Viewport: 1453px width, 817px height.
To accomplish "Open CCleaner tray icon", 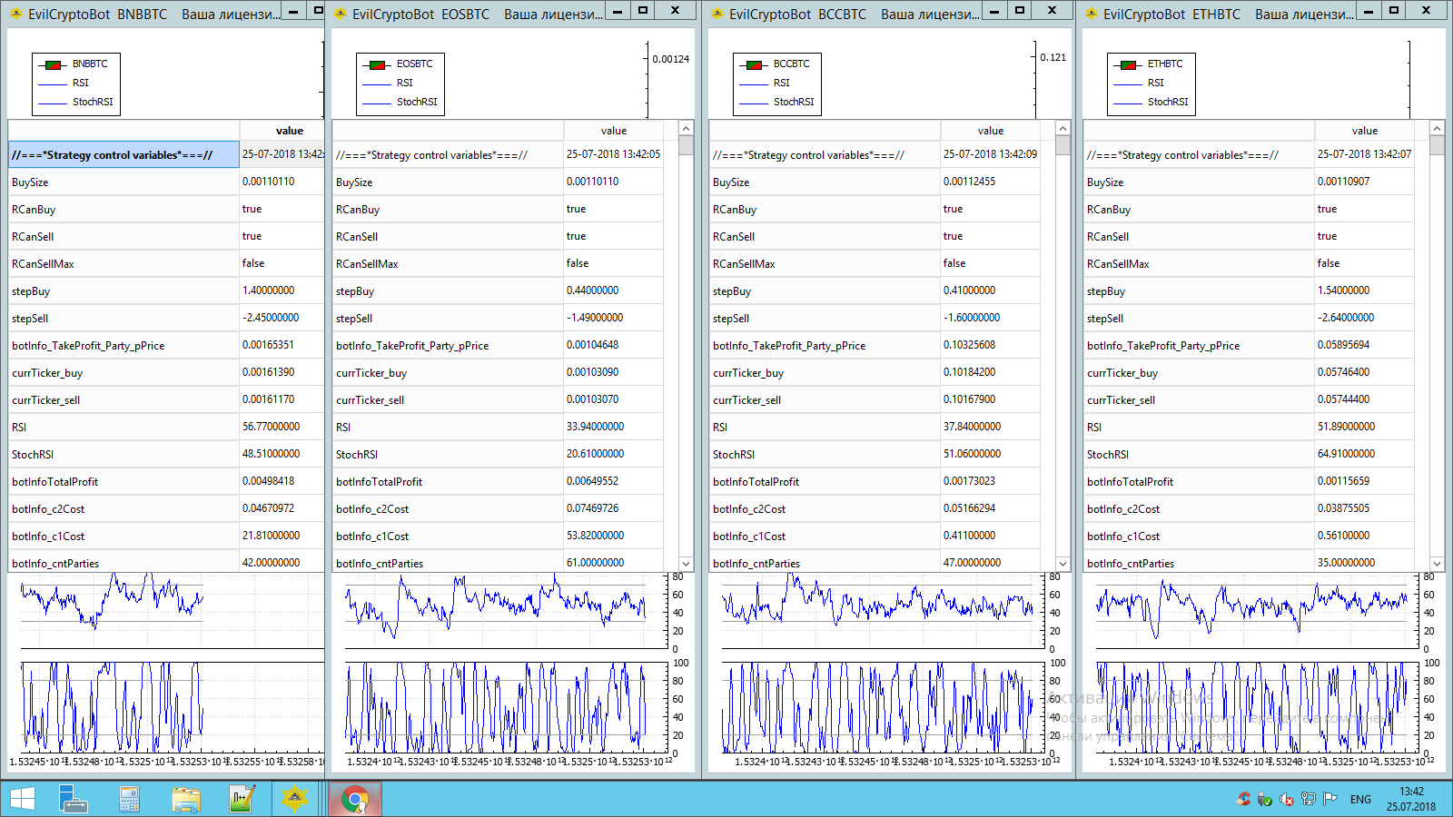I will (x=1244, y=799).
